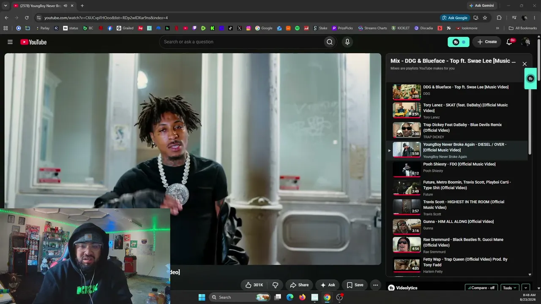This screenshot has width=541, height=304.
Task: Start voice search with the microphone icon
Action: click(x=347, y=42)
